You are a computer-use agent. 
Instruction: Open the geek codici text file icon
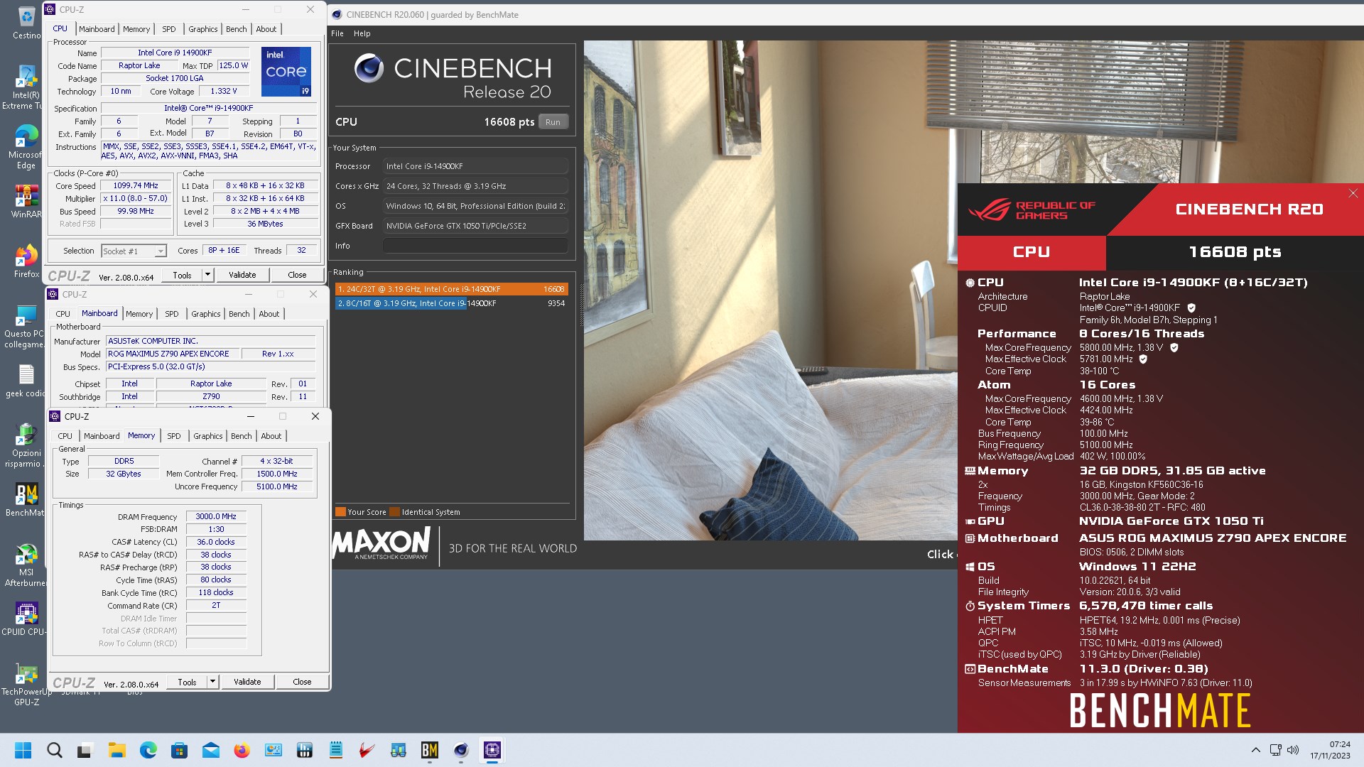26,381
